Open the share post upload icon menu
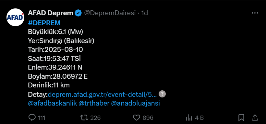The height and width of the screenshot is (124, 266). coord(255,118)
